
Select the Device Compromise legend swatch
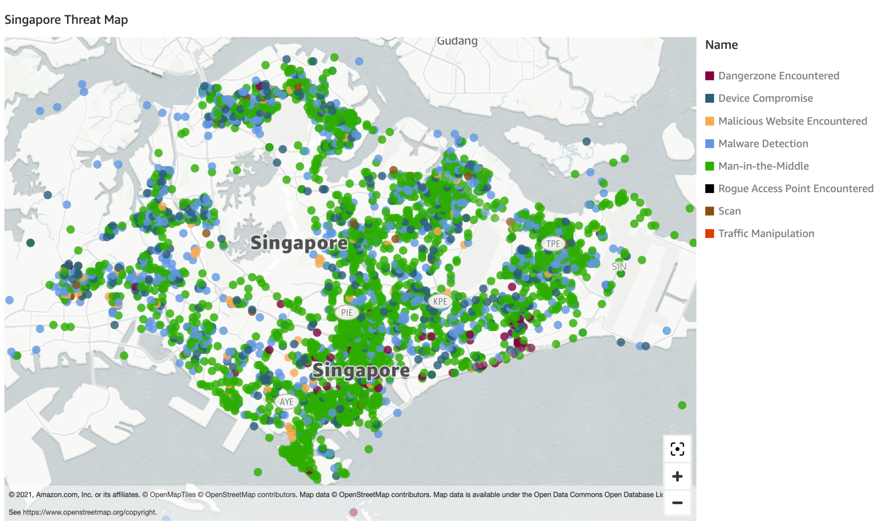tap(709, 98)
